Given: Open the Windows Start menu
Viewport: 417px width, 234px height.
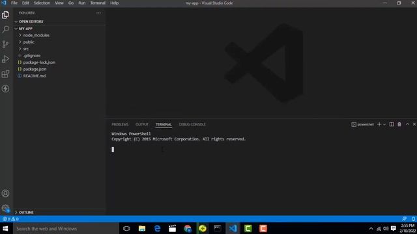Looking at the screenshot, I should (x=5, y=228).
